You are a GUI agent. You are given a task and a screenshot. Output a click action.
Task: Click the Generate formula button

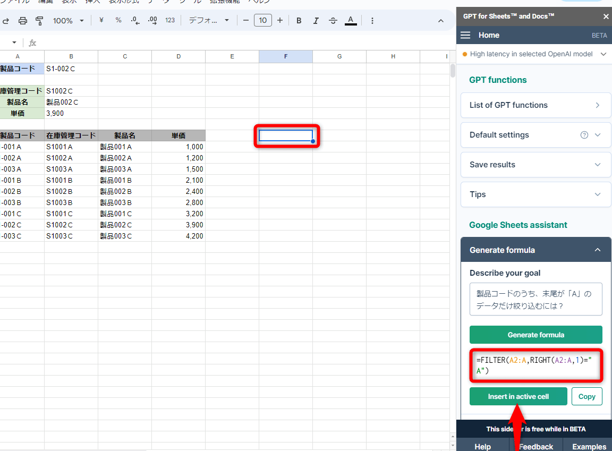click(536, 335)
